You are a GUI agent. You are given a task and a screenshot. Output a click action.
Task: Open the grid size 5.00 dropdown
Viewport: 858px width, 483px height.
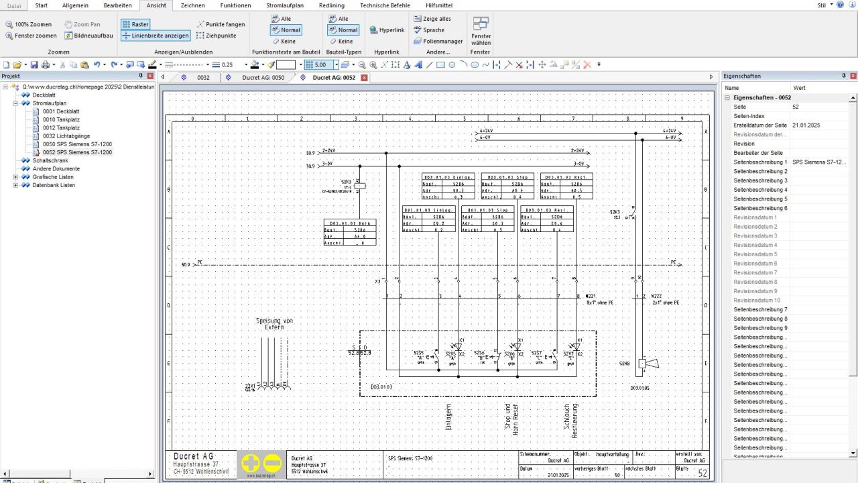pos(336,65)
